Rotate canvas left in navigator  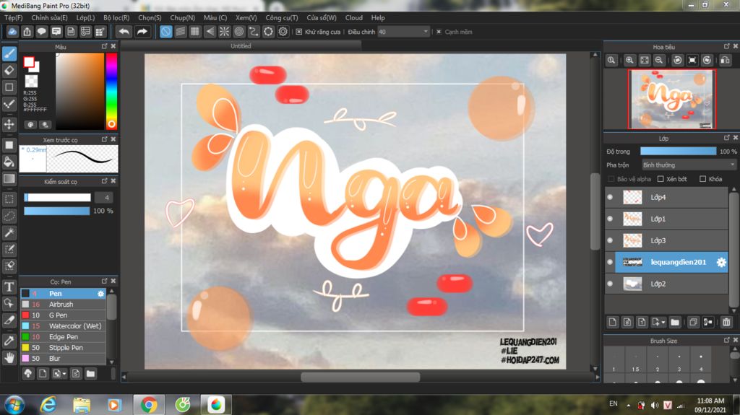coord(677,61)
